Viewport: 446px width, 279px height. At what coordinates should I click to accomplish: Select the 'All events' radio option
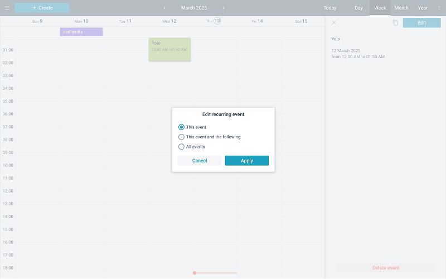click(x=181, y=147)
